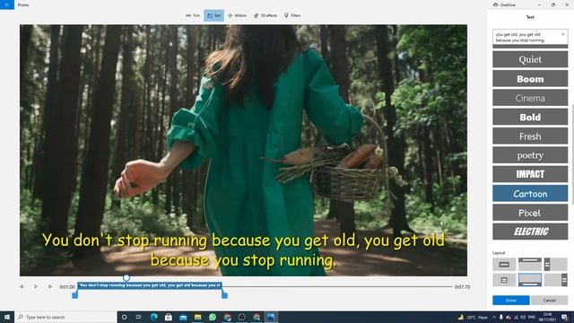
Task: Show hidden system tray icons
Action: pos(494,317)
